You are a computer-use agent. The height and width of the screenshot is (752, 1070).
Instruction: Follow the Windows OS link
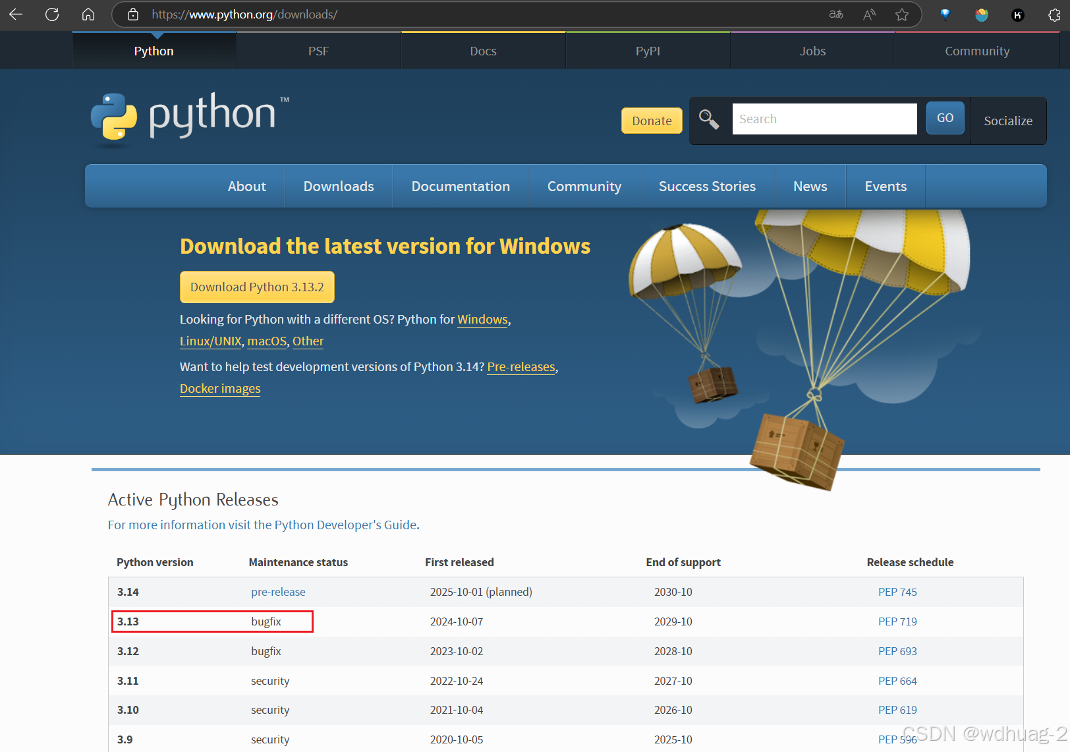click(x=482, y=320)
